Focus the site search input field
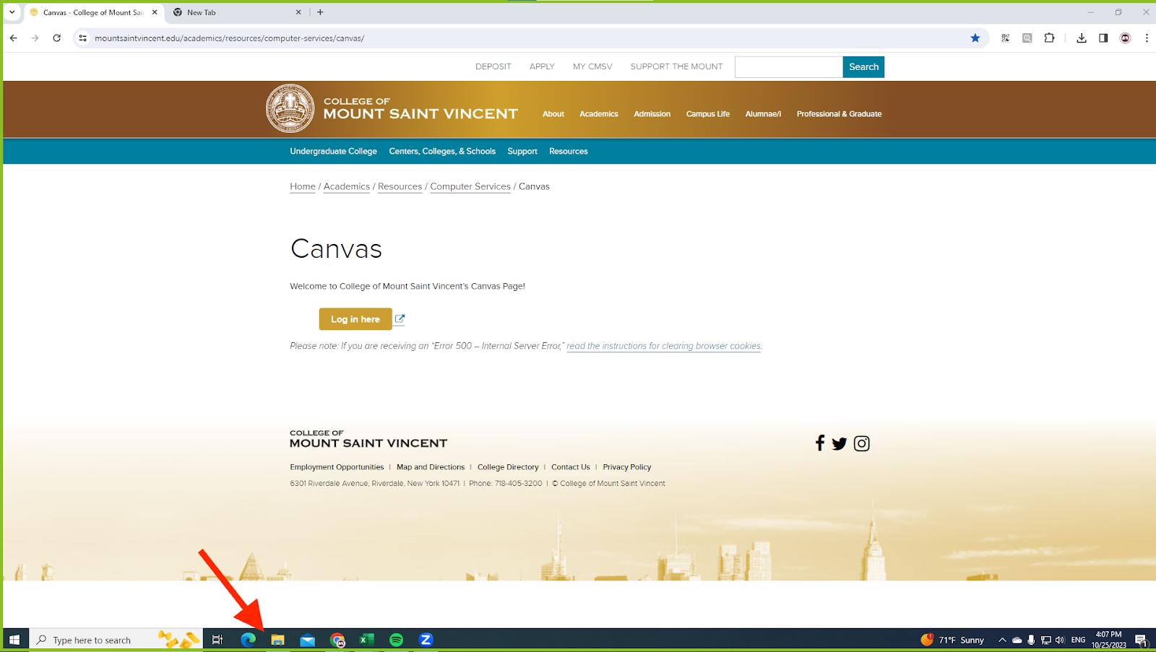 click(x=788, y=67)
